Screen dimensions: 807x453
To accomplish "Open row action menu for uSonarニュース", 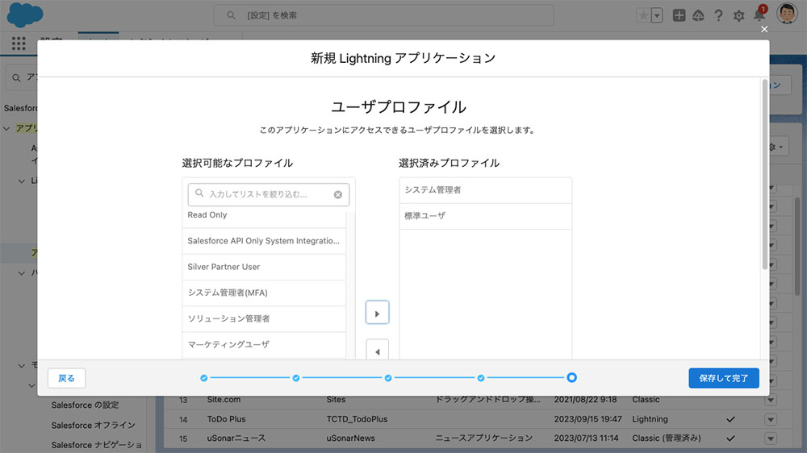I will pos(770,438).
